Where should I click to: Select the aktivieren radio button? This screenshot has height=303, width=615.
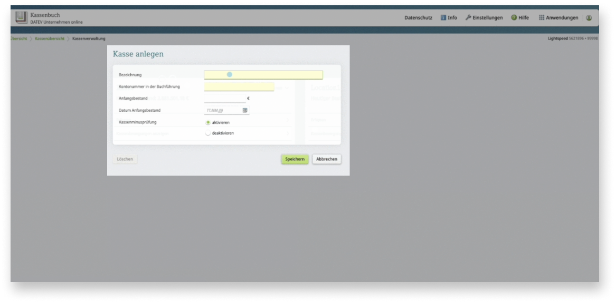tap(208, 123)
